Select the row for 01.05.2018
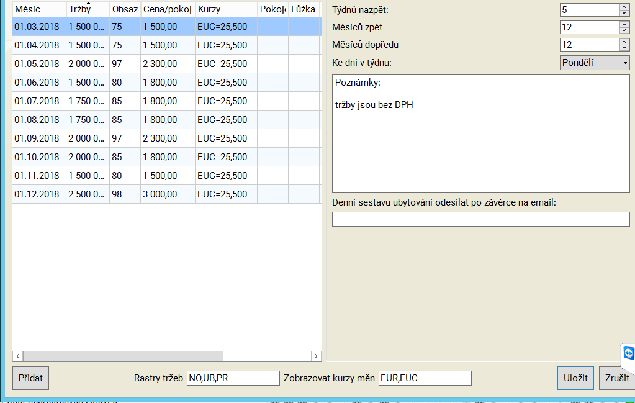This screenshot has width=635, height=403. pyautogui.click(x=37, y=64)
